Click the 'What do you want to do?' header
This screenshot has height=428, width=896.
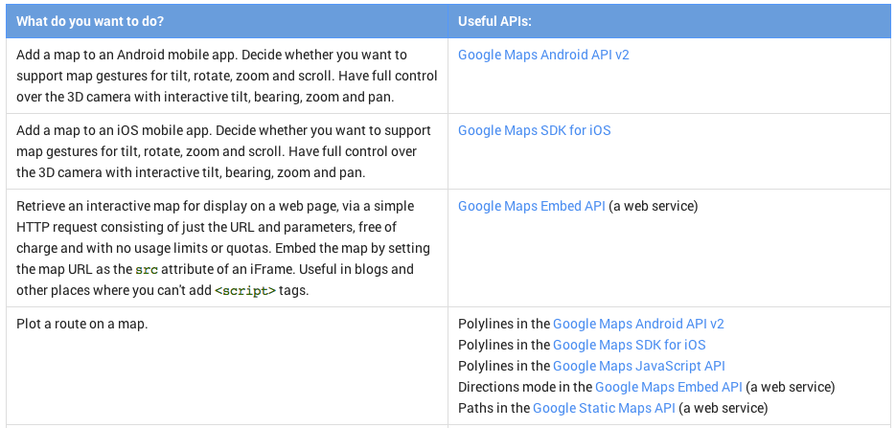point(90,22)
